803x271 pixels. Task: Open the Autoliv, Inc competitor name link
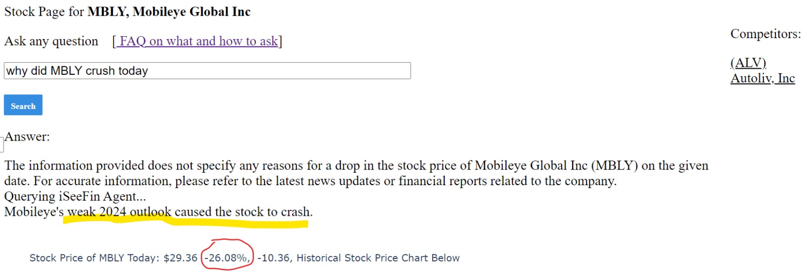(762, 78)
